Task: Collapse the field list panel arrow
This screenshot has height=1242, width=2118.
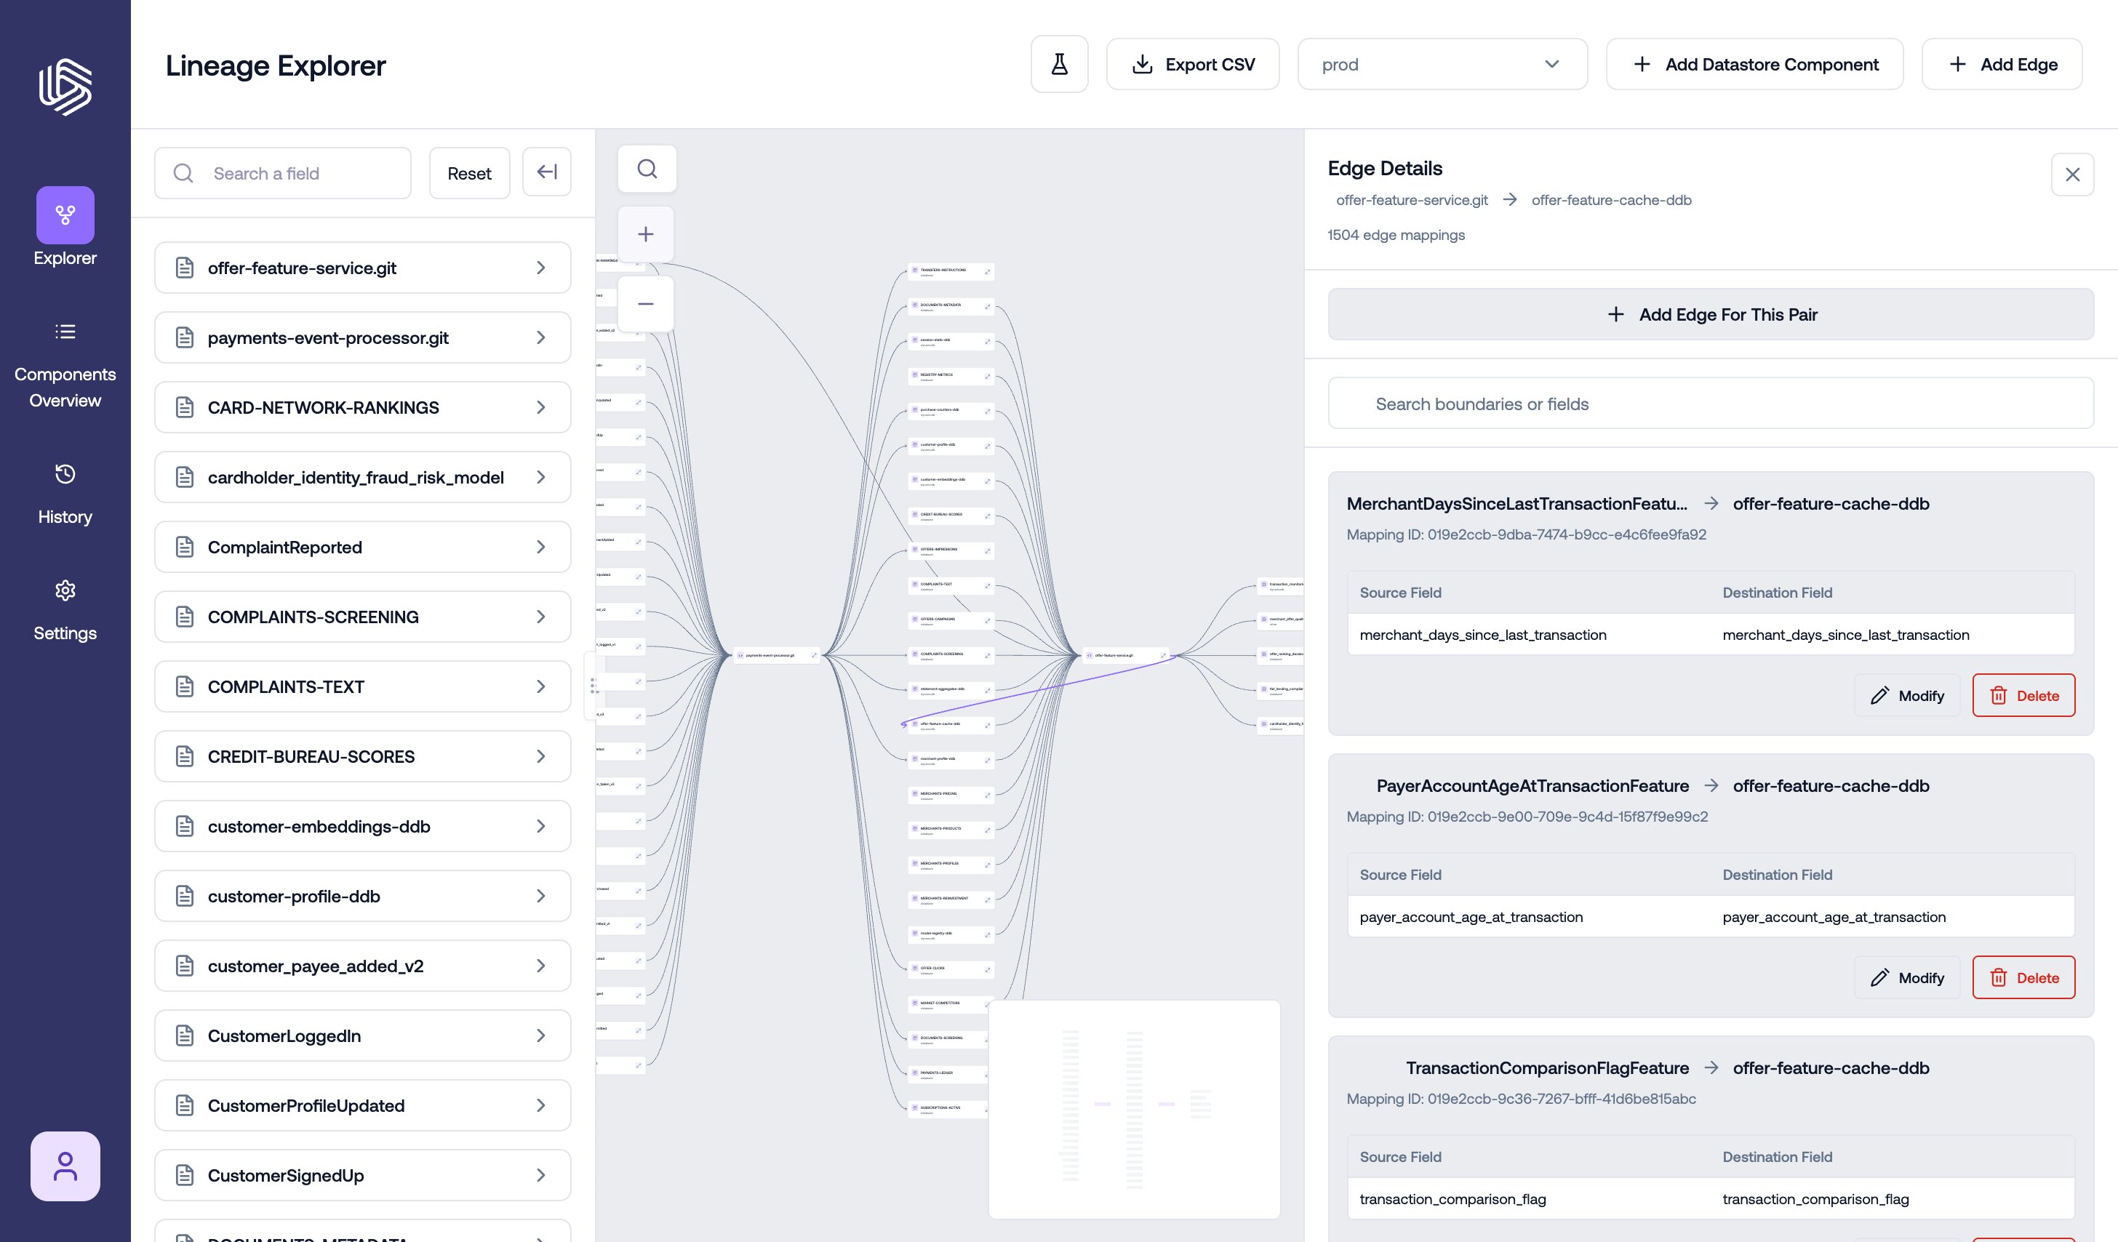Action: [x=546, y=172]
